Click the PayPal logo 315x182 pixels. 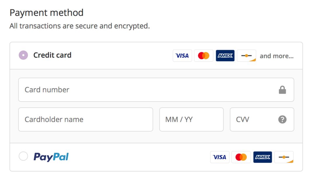click(51, 157)
